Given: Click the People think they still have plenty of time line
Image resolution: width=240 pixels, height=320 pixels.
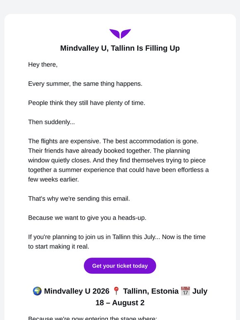Looking at the screenshot, I should coord(86,103).
